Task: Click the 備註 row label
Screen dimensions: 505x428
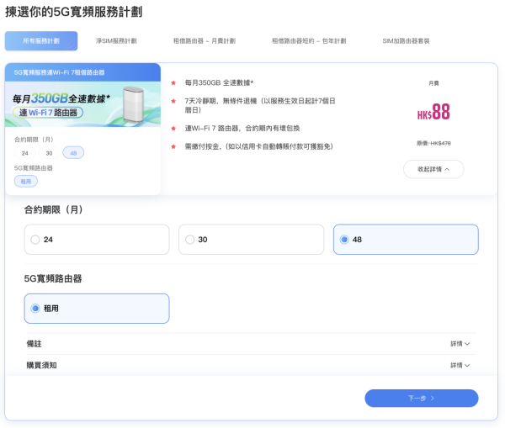Action: tap(34, 344)
